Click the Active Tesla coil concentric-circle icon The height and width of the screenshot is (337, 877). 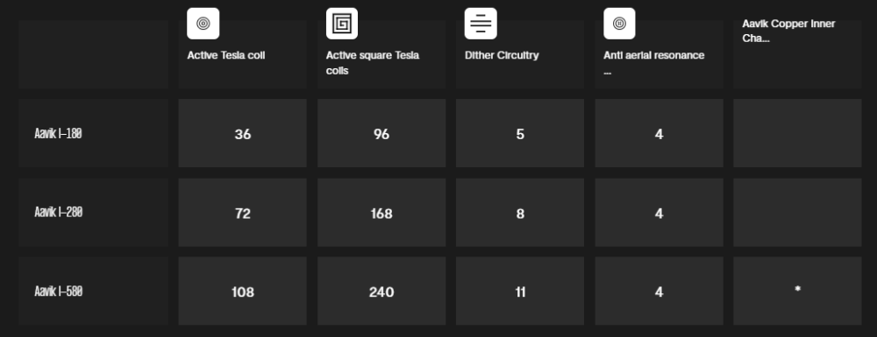pos(203,24)
